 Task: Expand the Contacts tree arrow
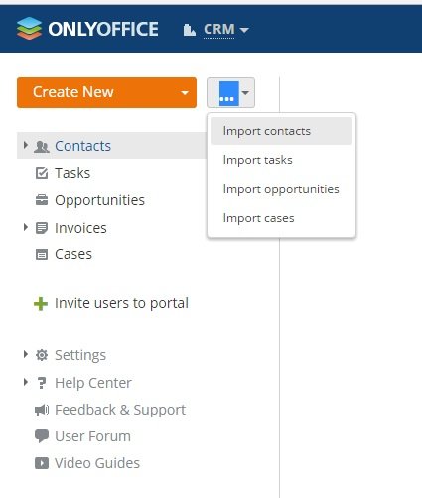26,145
